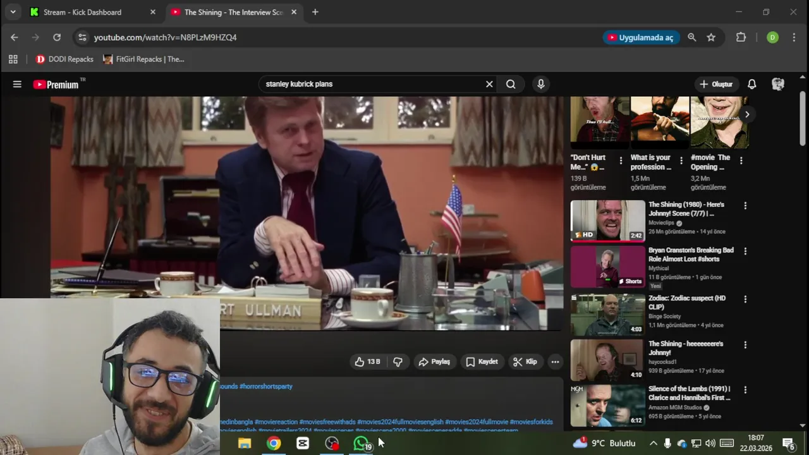809x455 pixels.
Task: Open Chrome three-dot menu
Action: 794,37
